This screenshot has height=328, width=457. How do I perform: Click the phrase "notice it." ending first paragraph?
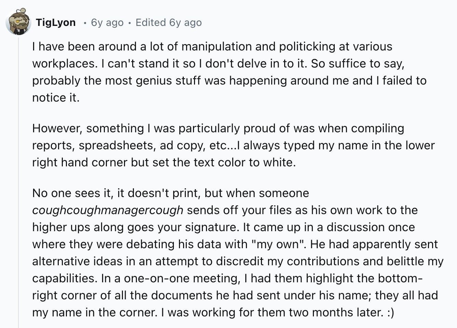click(56, 98)
